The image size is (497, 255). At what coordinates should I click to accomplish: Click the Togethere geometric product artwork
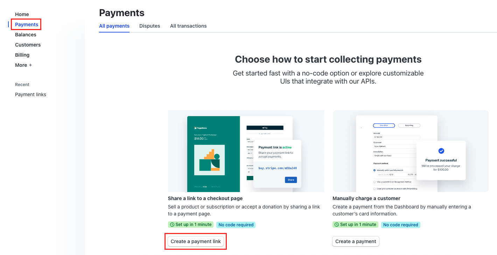point(209,160)
